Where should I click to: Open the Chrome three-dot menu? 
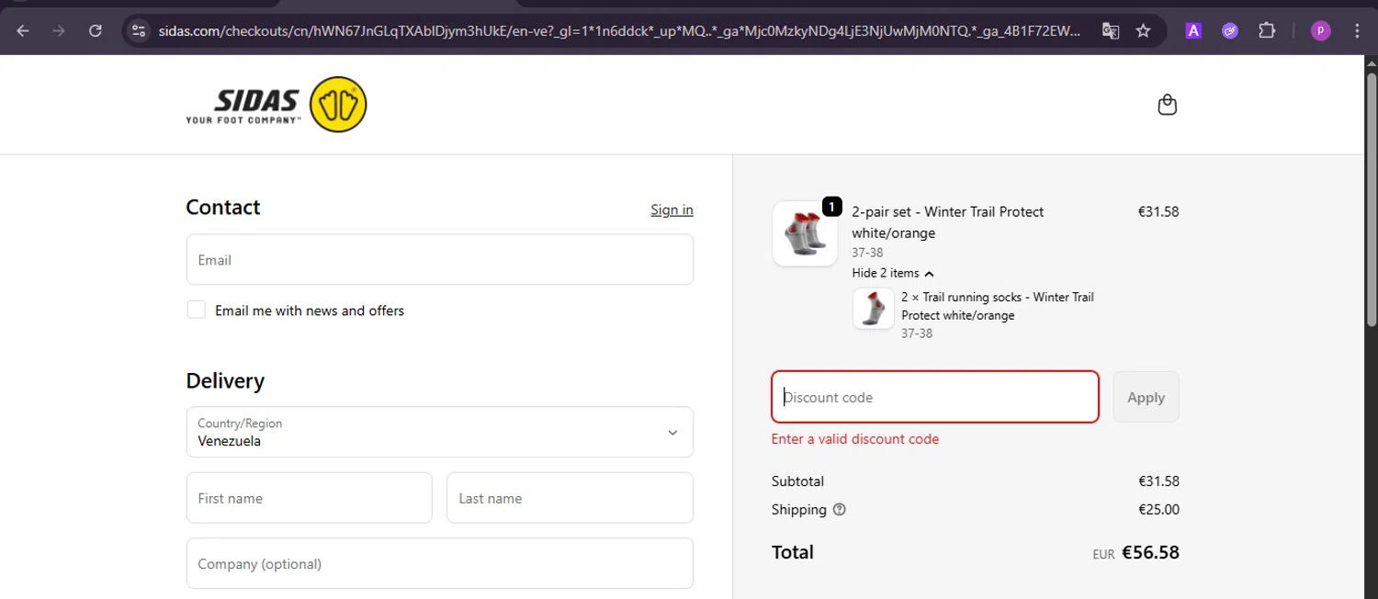pos(1358,31)
